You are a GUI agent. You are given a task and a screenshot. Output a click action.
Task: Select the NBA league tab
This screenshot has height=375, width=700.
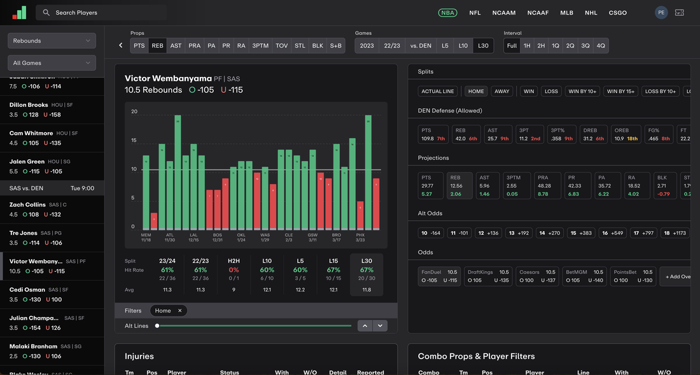448,13
